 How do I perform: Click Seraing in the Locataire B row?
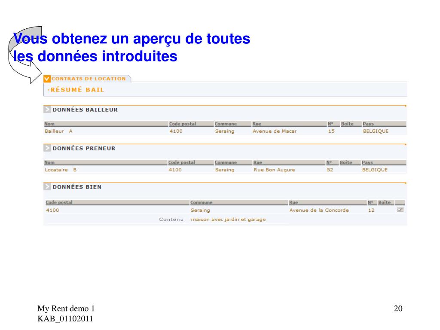(224, 170)
